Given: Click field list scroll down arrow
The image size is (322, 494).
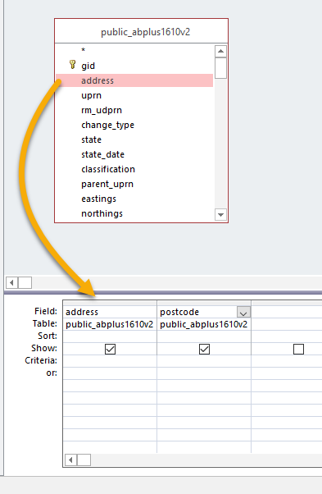Looking at the screenshot, I should [x=220, y=215].
